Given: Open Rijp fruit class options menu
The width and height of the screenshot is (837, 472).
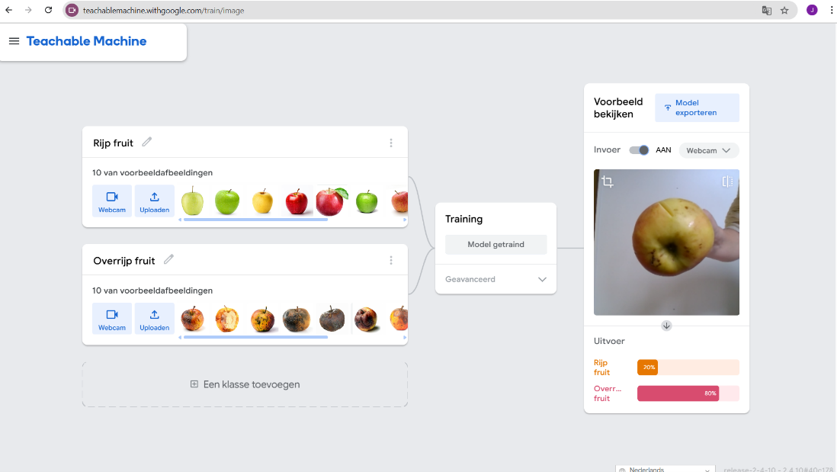Looking at the screenshot, I should (391, 143).
